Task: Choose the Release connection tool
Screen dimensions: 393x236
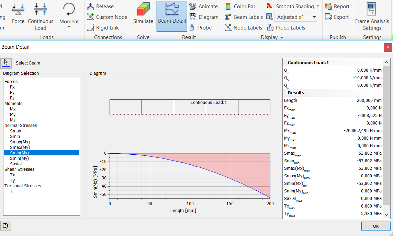Action: point(100,7)
